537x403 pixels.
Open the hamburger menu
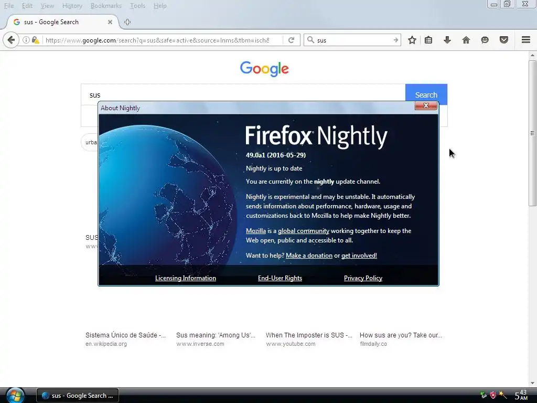pyautogui.click(x=525, y=40)
